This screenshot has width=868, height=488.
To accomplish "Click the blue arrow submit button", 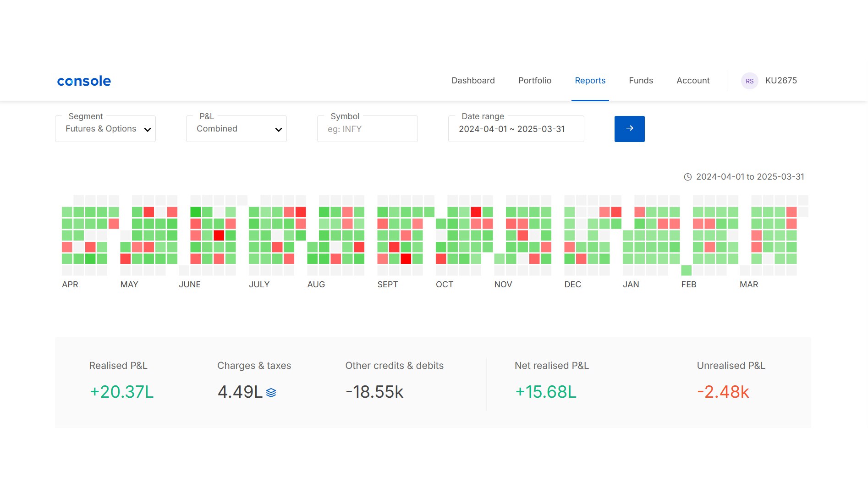I will click(x=629, y=129).
